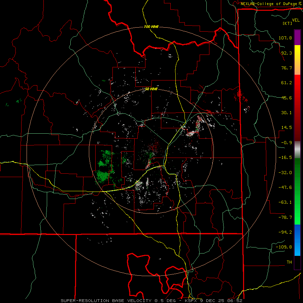The image size is (303, 303).
Task: Click the 45.6 velocity scale value
Action: point(287,98)
